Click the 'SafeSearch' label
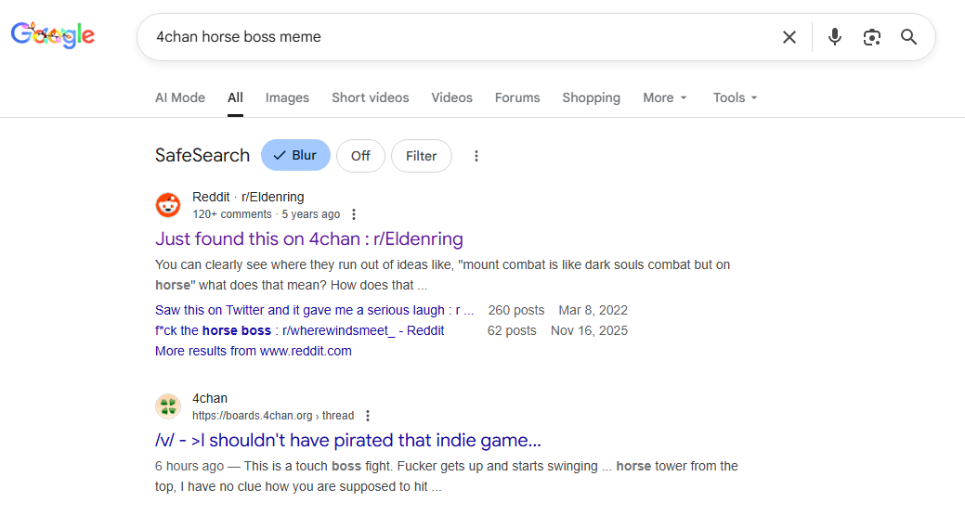Viewport: 965px width, 515px height. point(202,156)
